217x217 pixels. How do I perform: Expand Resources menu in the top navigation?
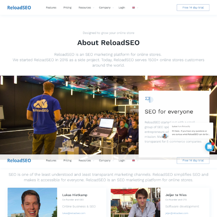point(86,8)
